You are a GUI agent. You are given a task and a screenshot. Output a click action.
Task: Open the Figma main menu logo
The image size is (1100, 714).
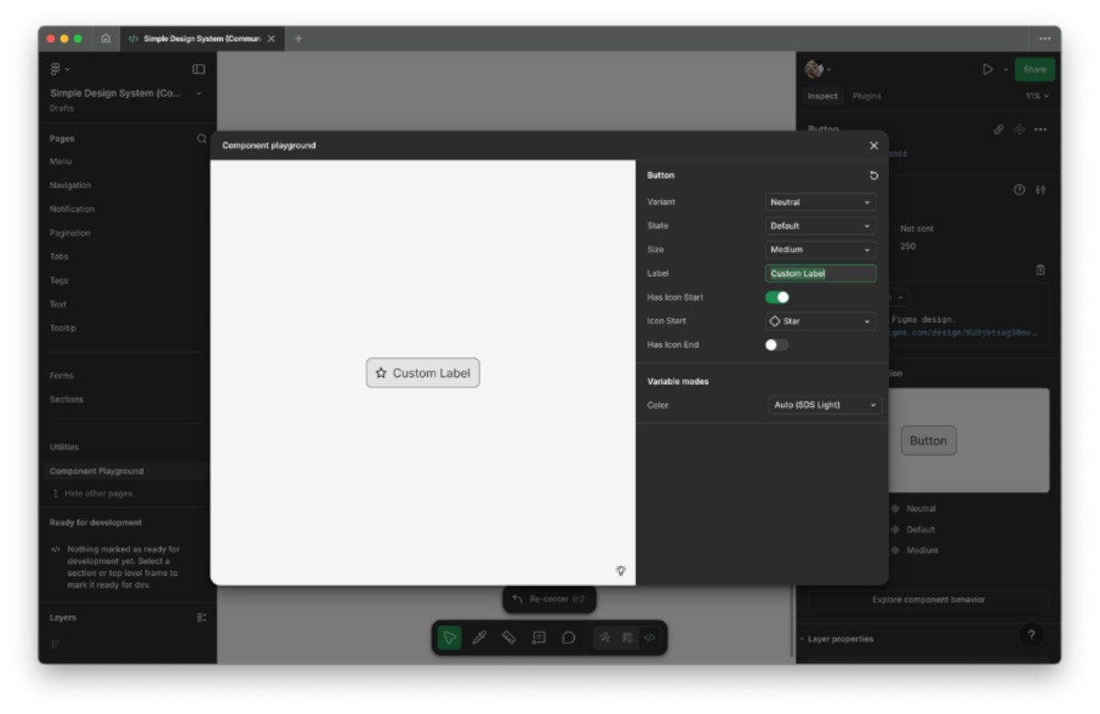[x=56, y=69]
